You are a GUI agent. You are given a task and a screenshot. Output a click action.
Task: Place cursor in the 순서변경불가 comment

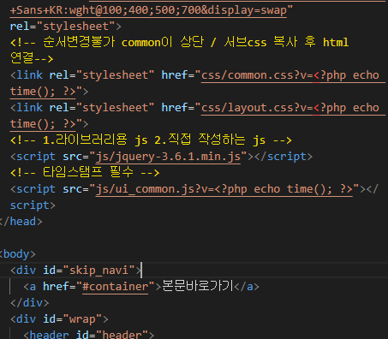click(179, 43)
